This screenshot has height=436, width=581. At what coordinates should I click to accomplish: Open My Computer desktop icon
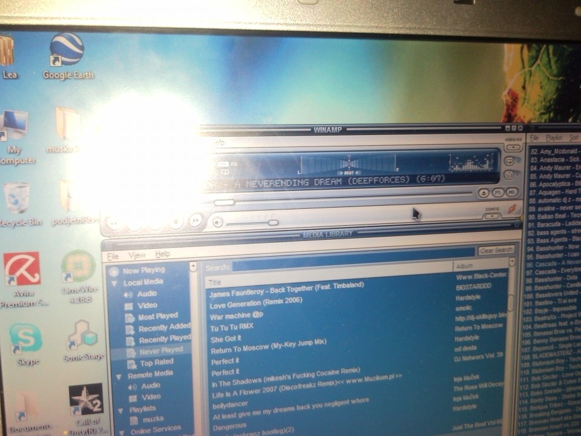(15, 137)
